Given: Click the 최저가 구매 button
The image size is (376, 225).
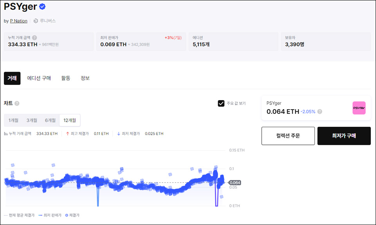Looking at the screenshot, I should coord(344,136).
